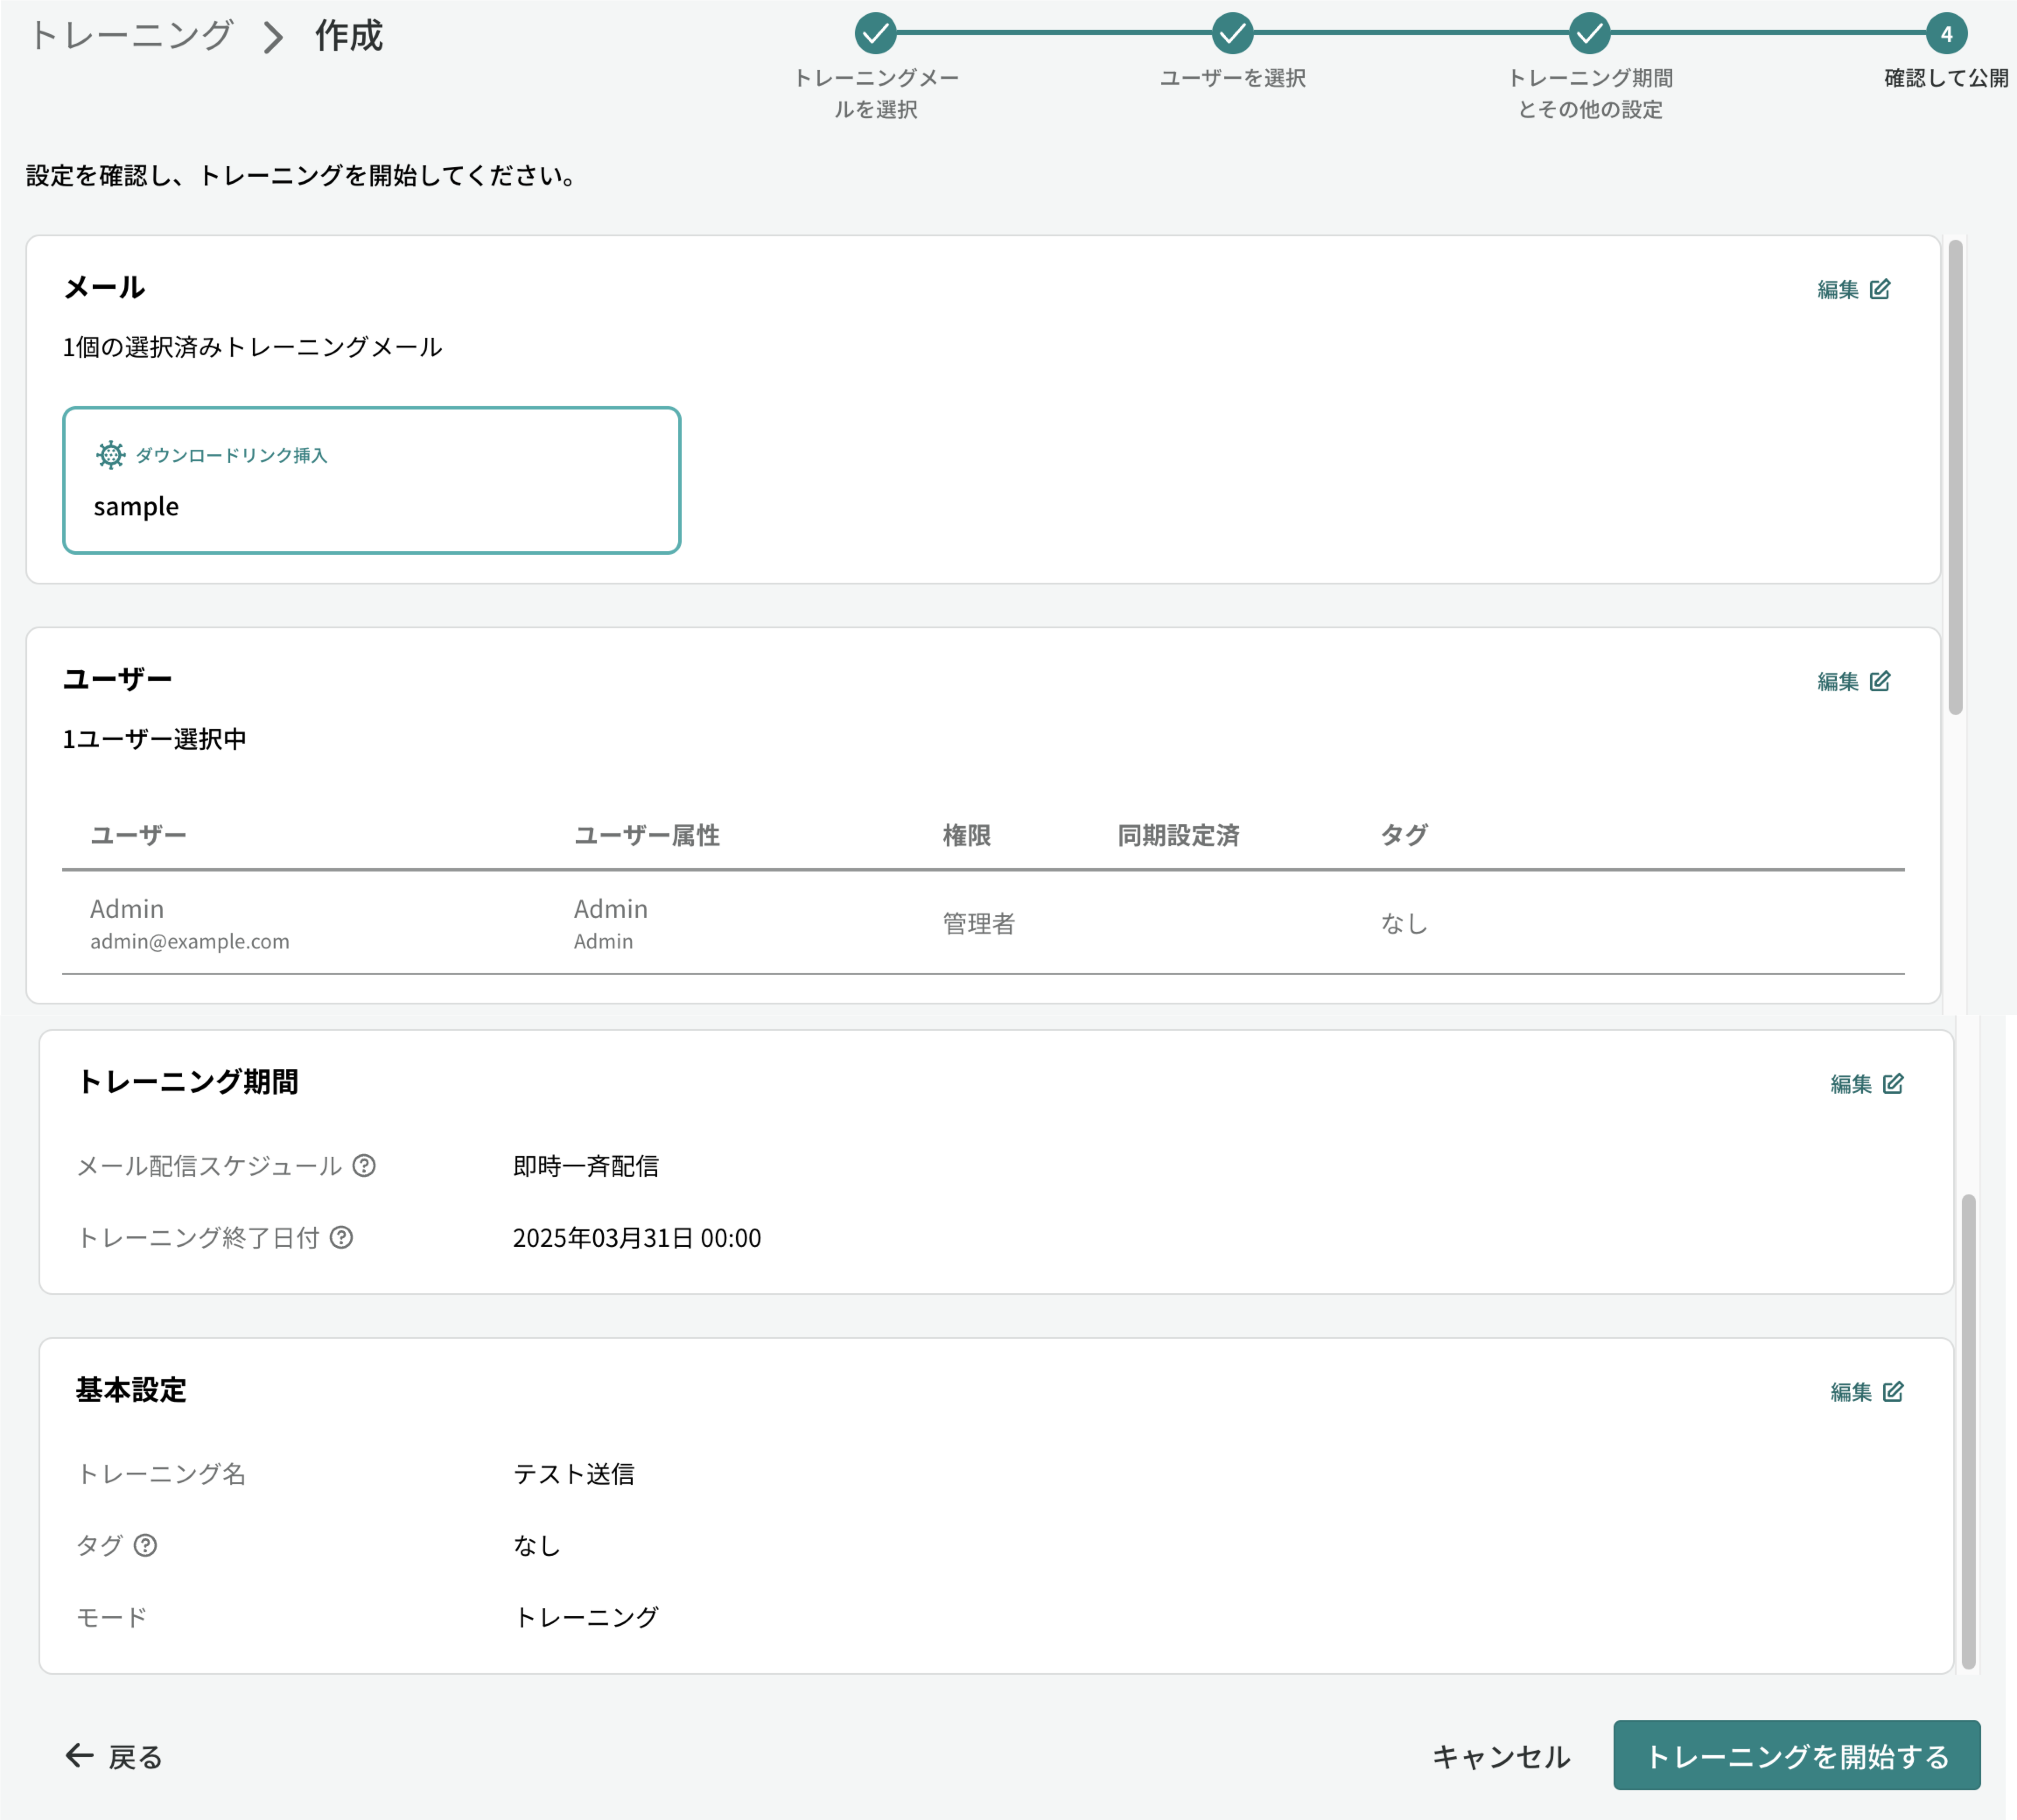Click the edit pencil icon in ユーザー section
Screen dimensions: 2017x1820
(x=1879, y=681)
